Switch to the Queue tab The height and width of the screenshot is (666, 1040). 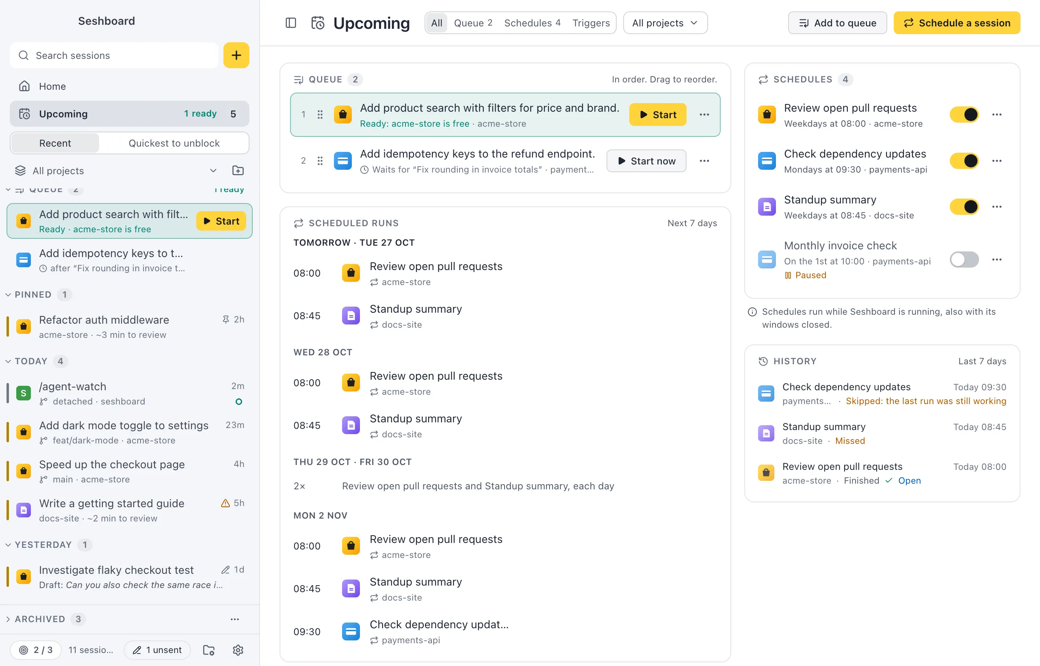(473, 23)
